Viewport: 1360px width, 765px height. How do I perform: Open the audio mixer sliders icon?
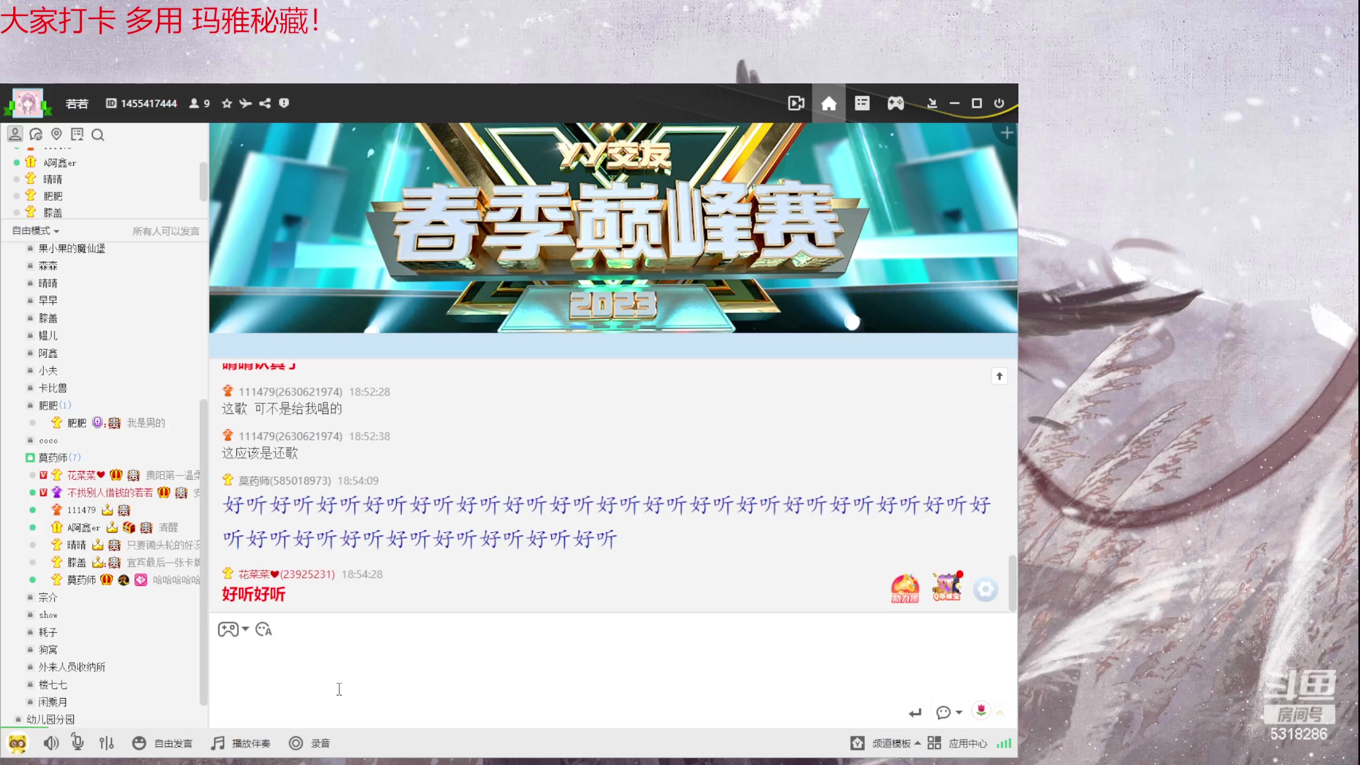[x=106, y=743]
